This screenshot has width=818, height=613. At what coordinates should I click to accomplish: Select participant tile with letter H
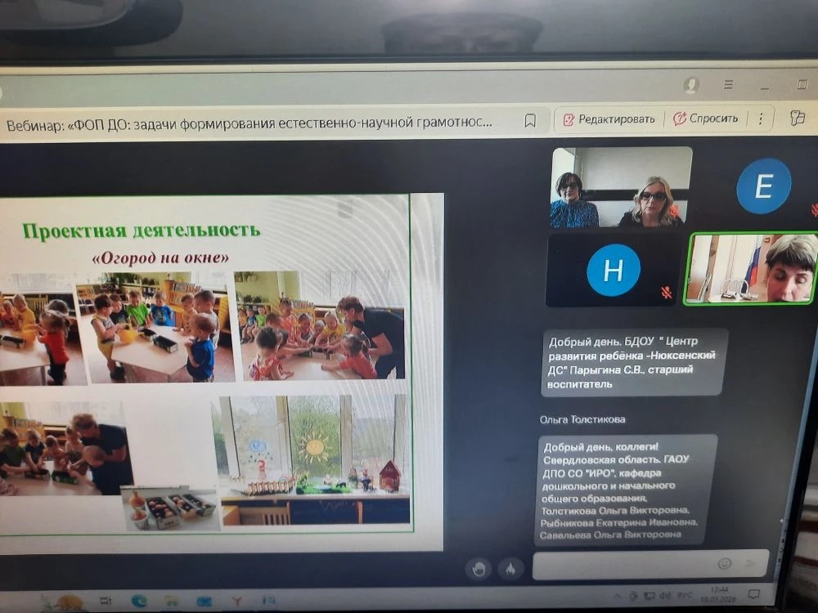click(613, 270)
